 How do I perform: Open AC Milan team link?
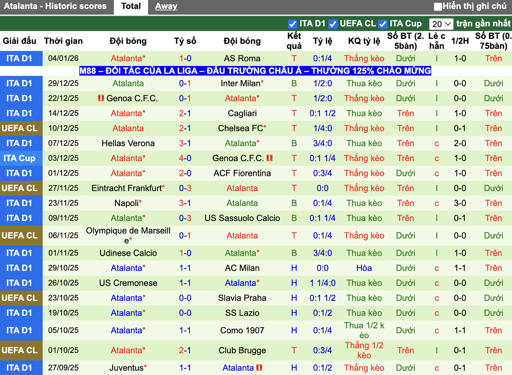point(242,268)
